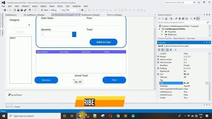This screenshot has height=119, width=212.
Task: Open the TOOLS menu
Action: [60, 6]
